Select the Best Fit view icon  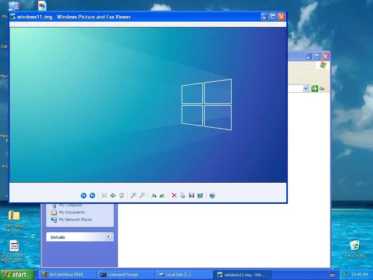(x=104, y=195)
